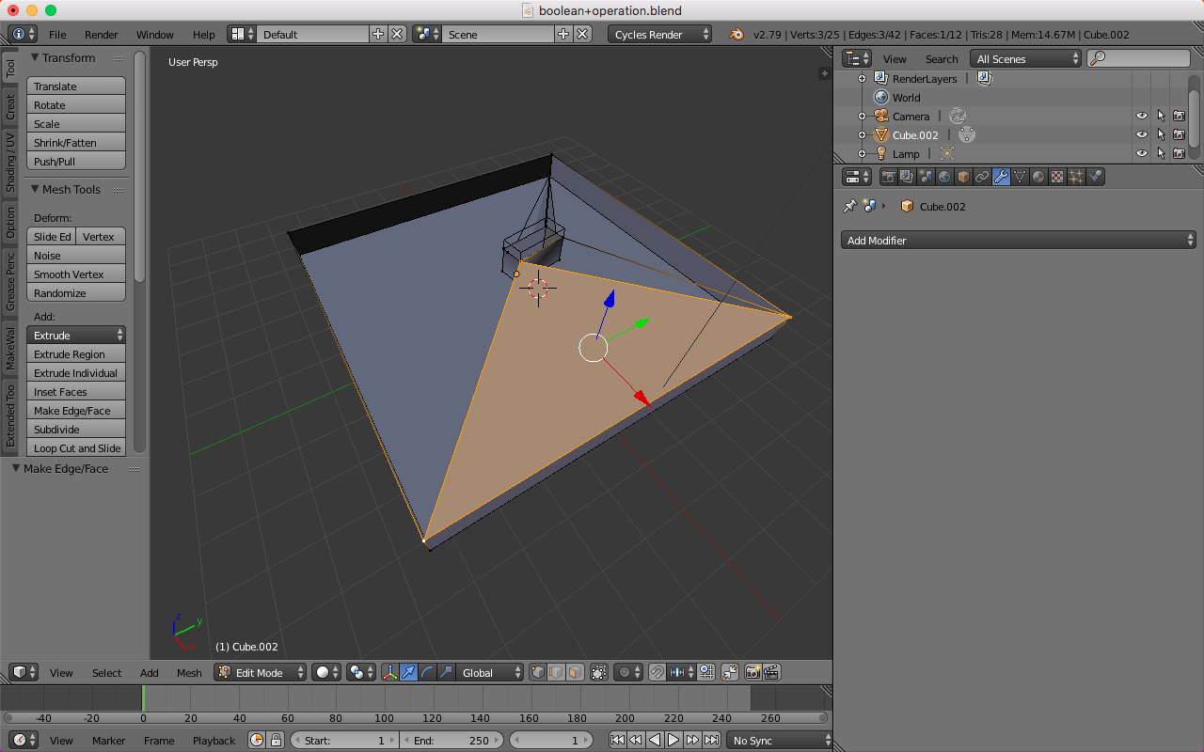Hide Cube.002 with its eye icon

click(x=1142, y=134)
